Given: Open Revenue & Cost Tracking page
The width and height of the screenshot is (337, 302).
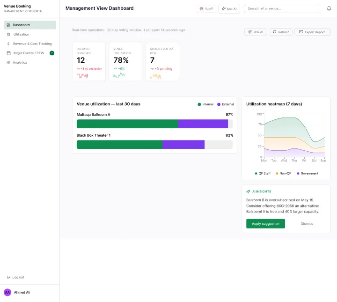Looking at the screenshot, I should click(x=30, y=44).
